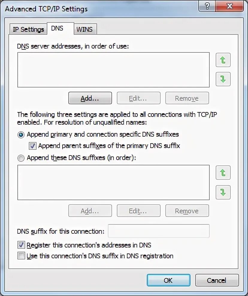Close the Advanced TCP/IP Settings dialog

click(229, 6)
